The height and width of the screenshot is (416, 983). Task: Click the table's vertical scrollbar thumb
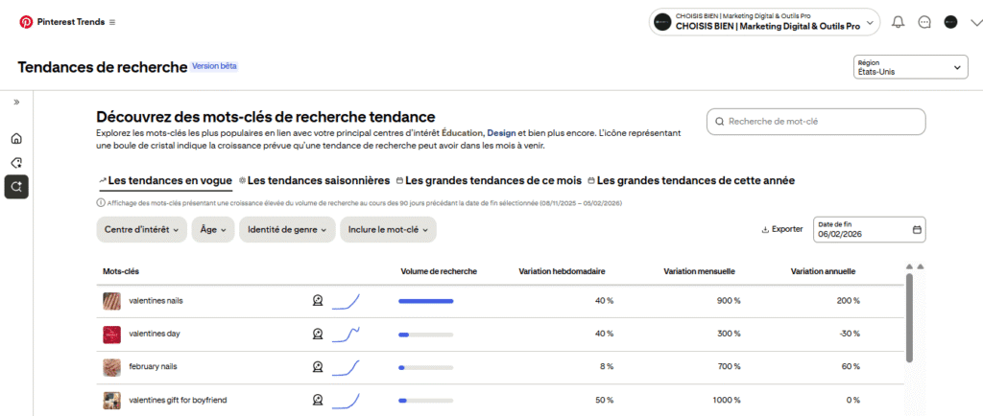click(910, 317)
